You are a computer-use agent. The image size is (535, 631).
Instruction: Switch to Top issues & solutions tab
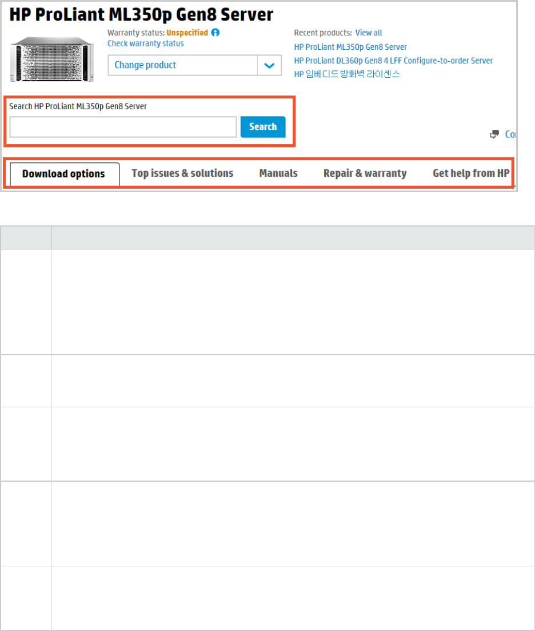[182, 173]
